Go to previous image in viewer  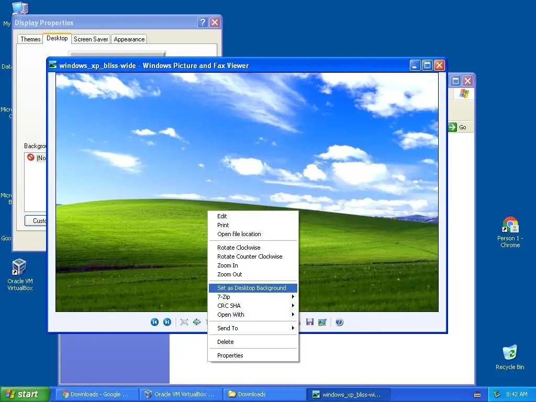[x=154, y=322]
